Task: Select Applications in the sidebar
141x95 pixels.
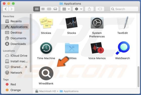Action: (15, 27)
